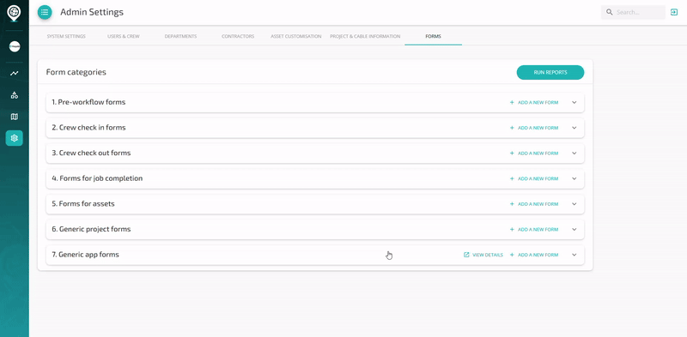Expand Generic app forms chevron

(575, 255)
